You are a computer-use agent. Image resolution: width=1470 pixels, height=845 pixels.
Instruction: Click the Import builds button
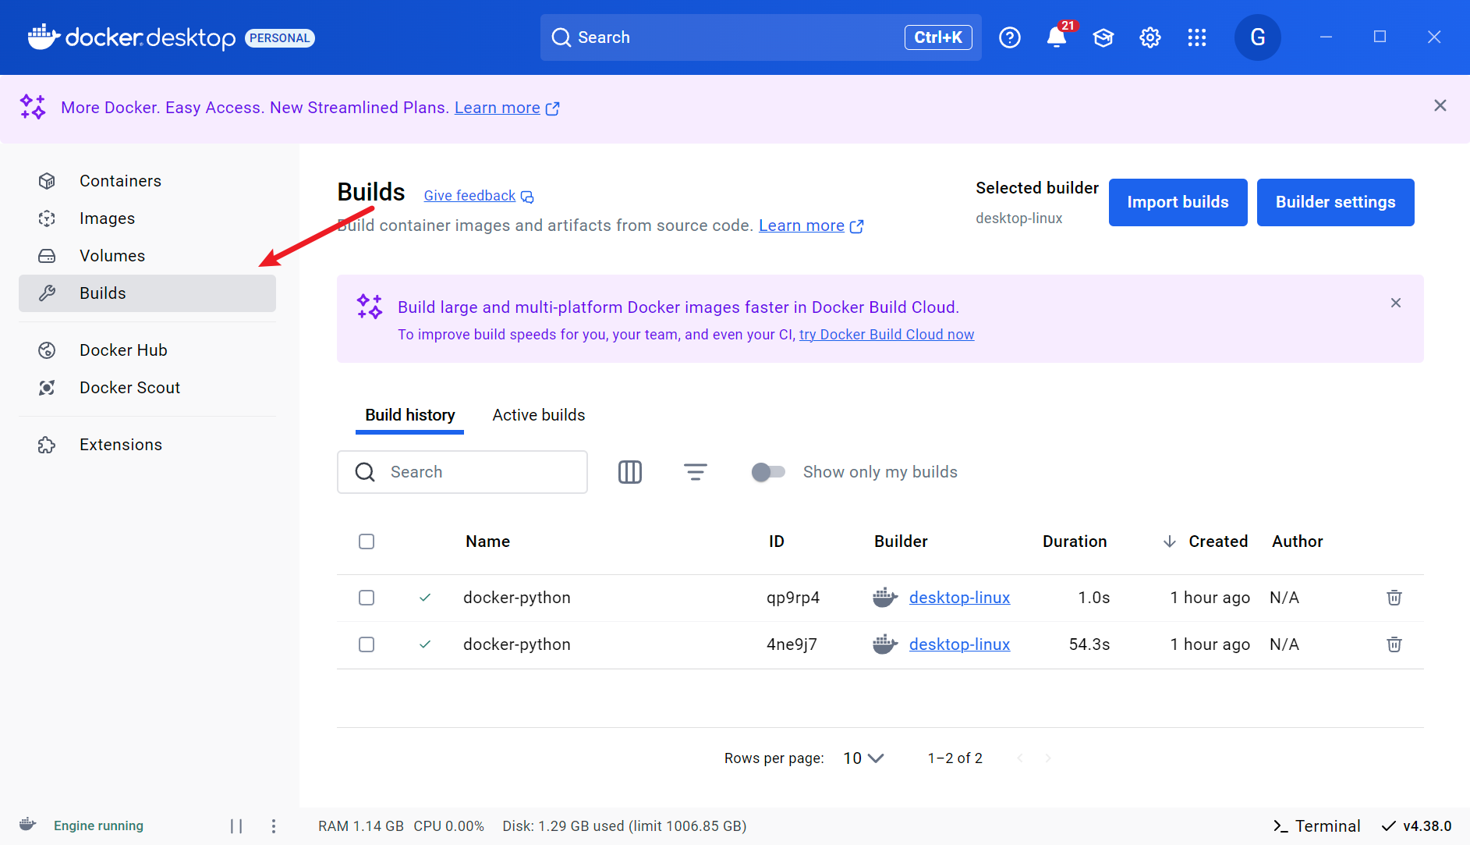1178,202
